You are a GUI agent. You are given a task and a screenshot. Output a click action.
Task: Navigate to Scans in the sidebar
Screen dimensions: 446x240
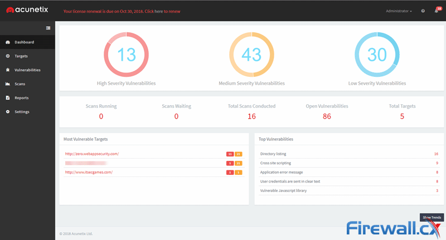pos(27,84)
